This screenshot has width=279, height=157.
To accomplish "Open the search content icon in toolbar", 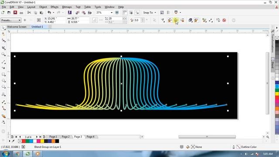I will point(70,13).
